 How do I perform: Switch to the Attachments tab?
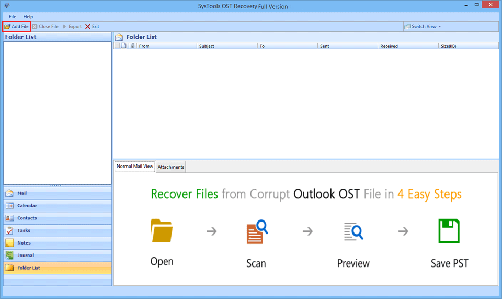click(x=171, y=167)
